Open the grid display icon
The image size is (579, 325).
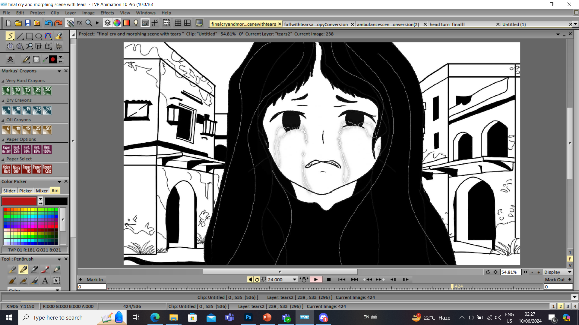click(178, 23)
